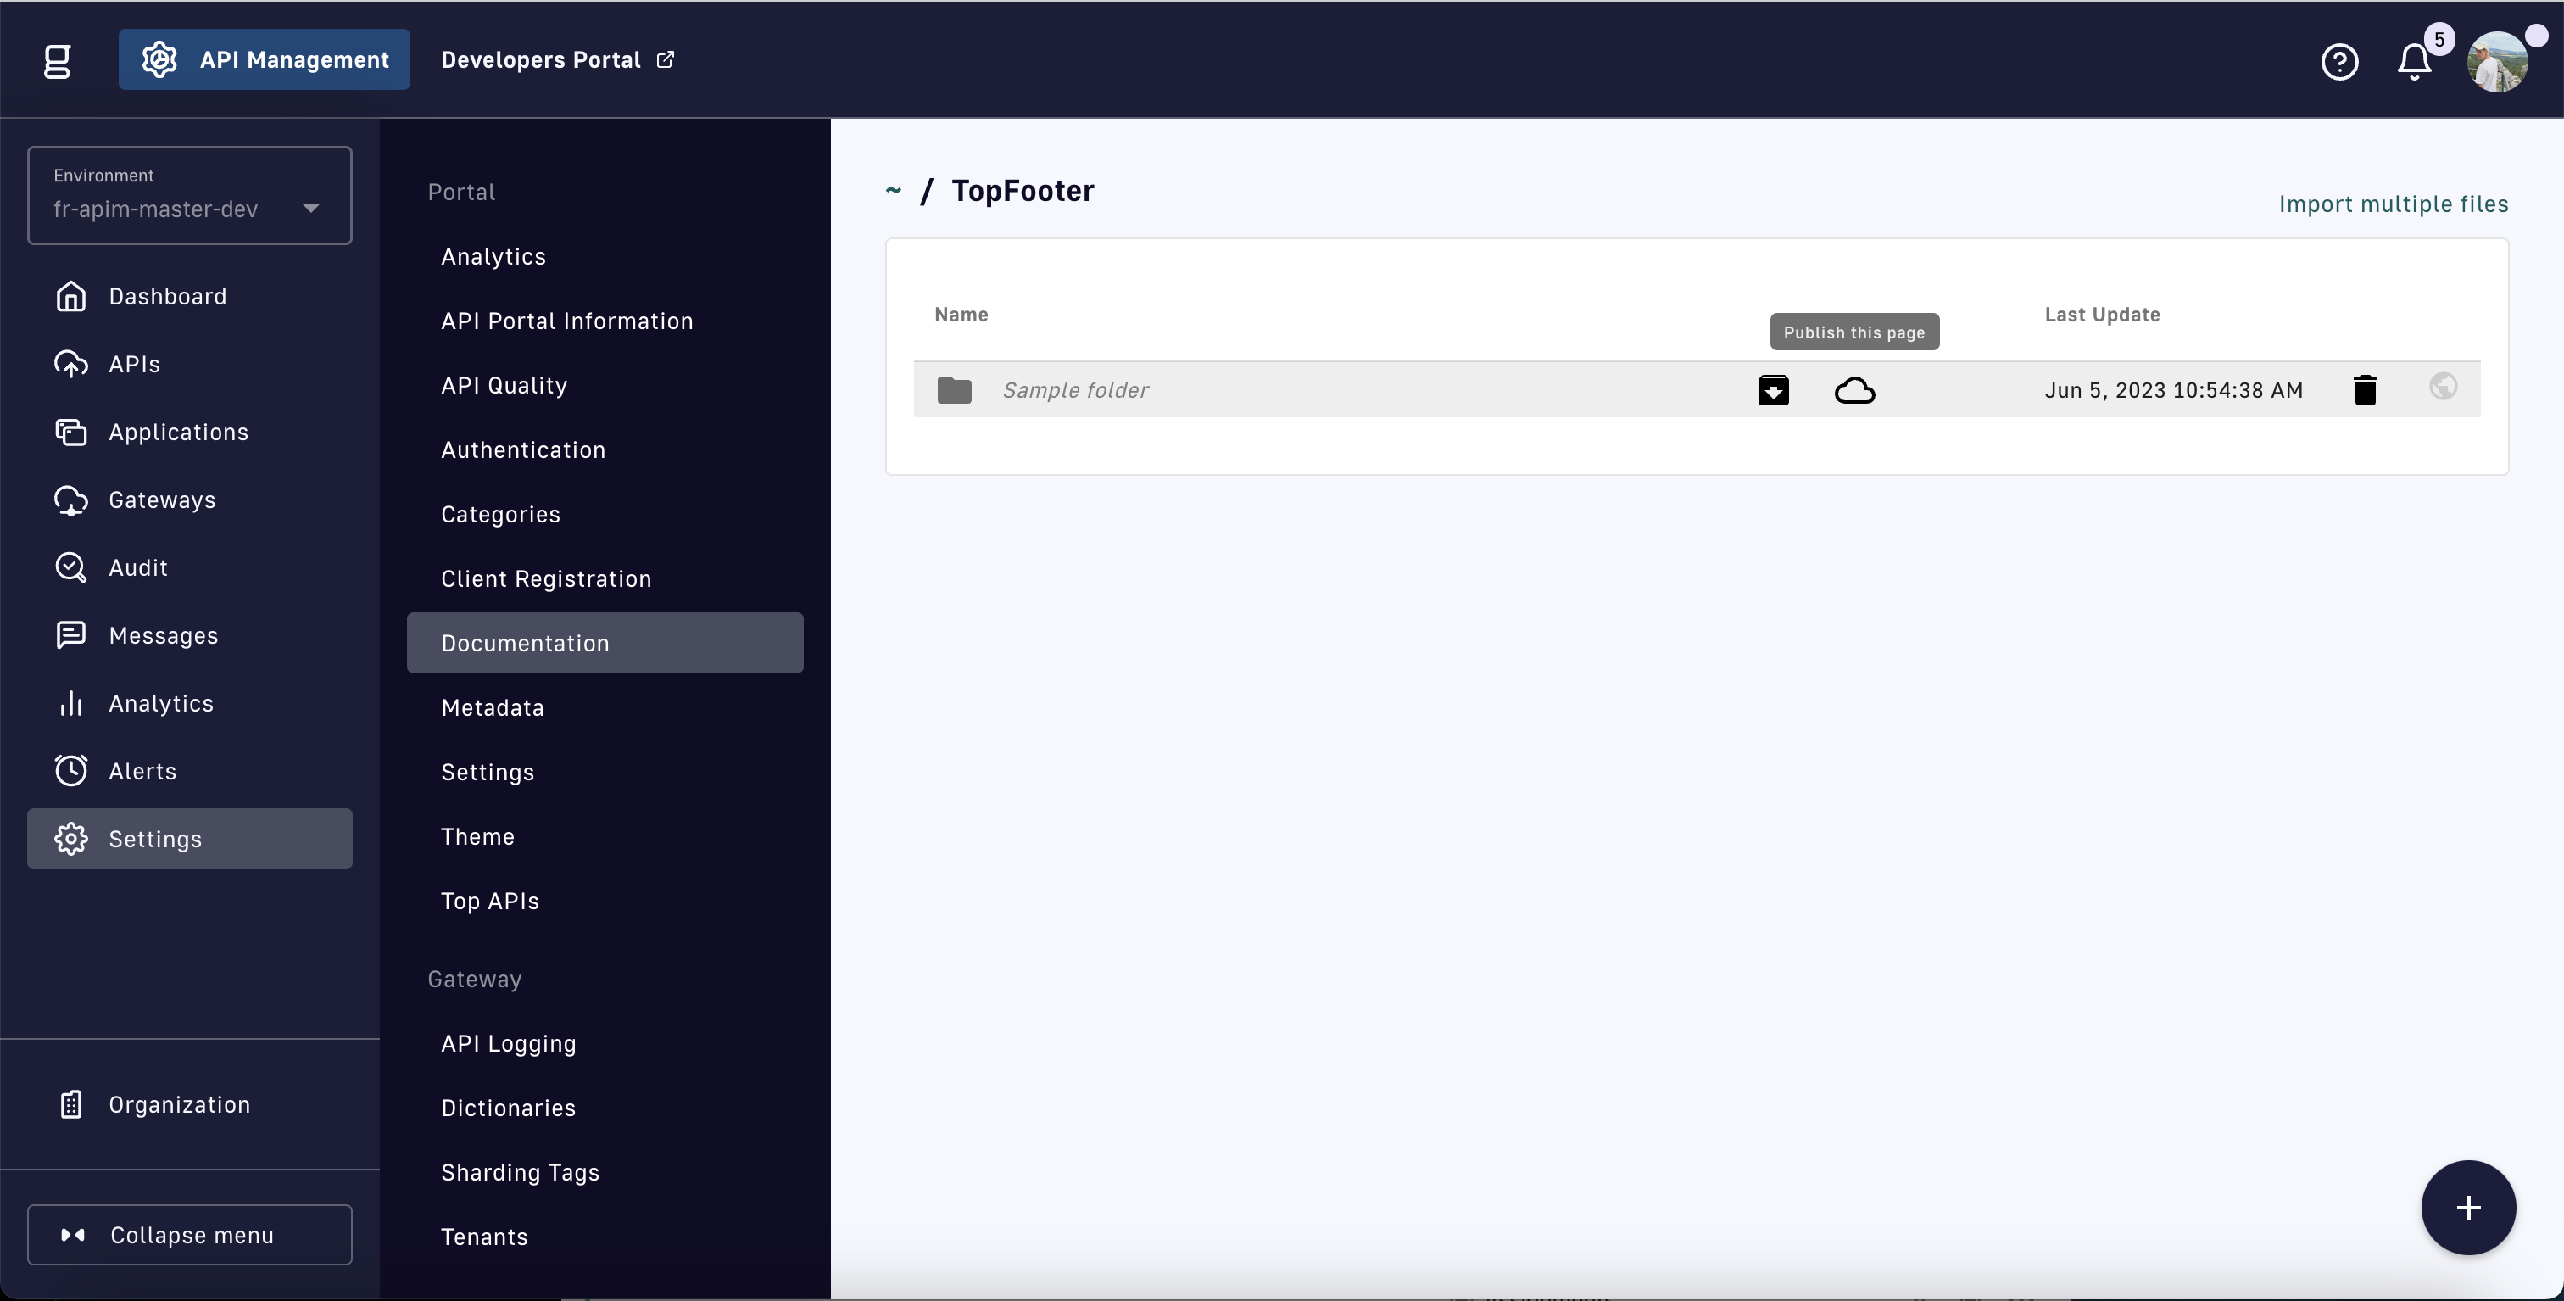Open the help question mark icon
2564x1301 pixels.
coord(2339,62)
